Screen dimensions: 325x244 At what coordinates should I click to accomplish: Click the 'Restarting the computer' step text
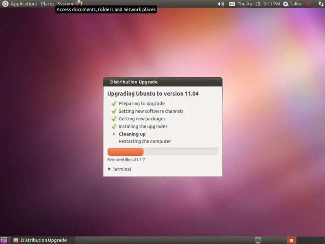pyautogui.click(x=145, y=141)
